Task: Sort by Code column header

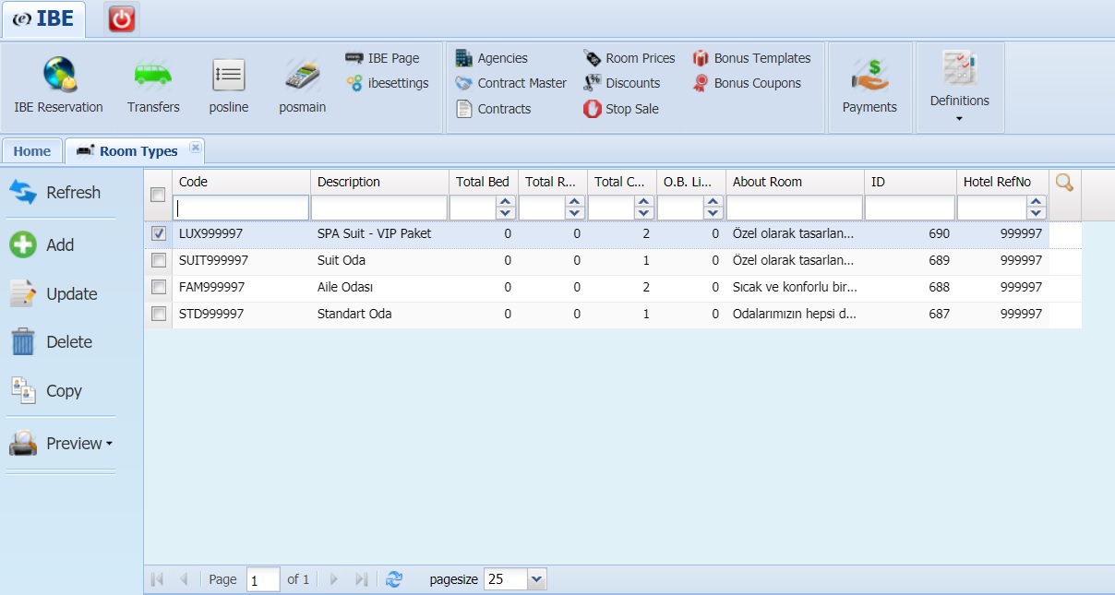Action: click(x=241, y=182)
